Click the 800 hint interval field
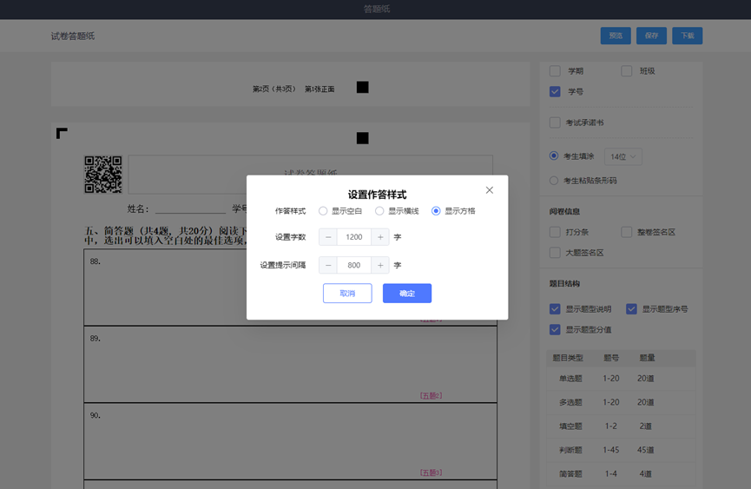751x489 pixels. point(354,265)
